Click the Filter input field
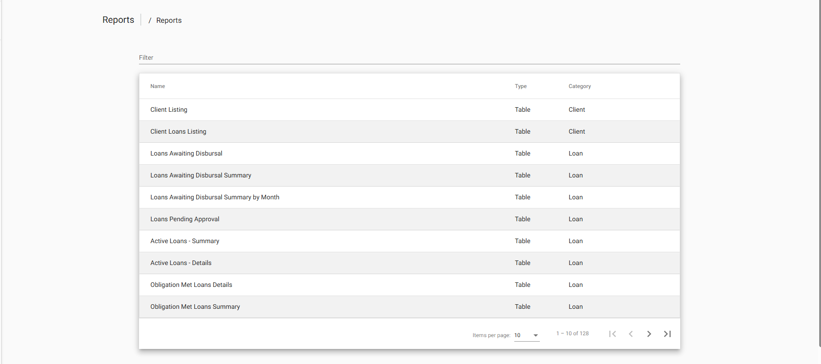This screenshot has width=821, height=364. pyautogui.click(x=409, y=58)
